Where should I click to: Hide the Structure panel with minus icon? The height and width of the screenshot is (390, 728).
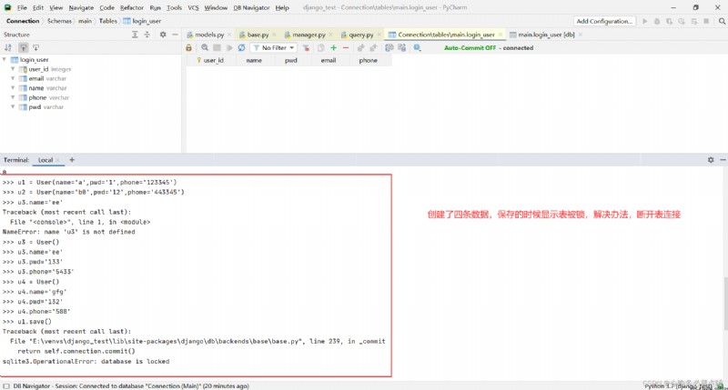pyautogui.click(x=175, y=35)
